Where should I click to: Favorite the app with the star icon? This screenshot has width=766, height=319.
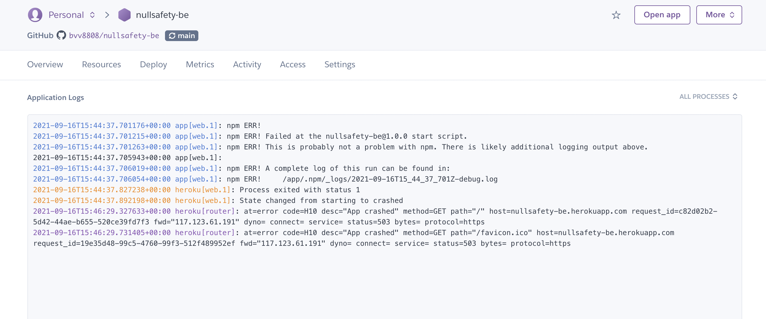pyautogui.click(x=616, y=15)
